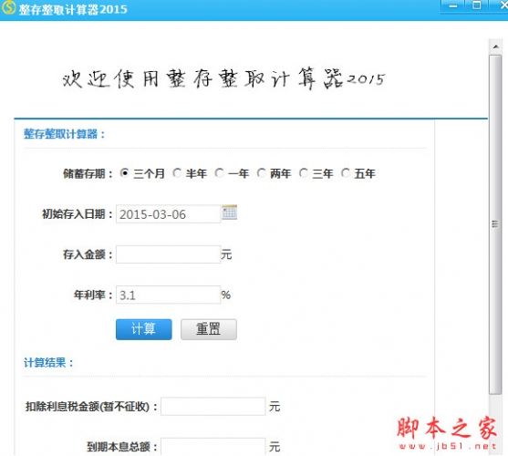Click the scrollbar up arrow
Viewport: 508px width, 456px height.
pos(495,47)
